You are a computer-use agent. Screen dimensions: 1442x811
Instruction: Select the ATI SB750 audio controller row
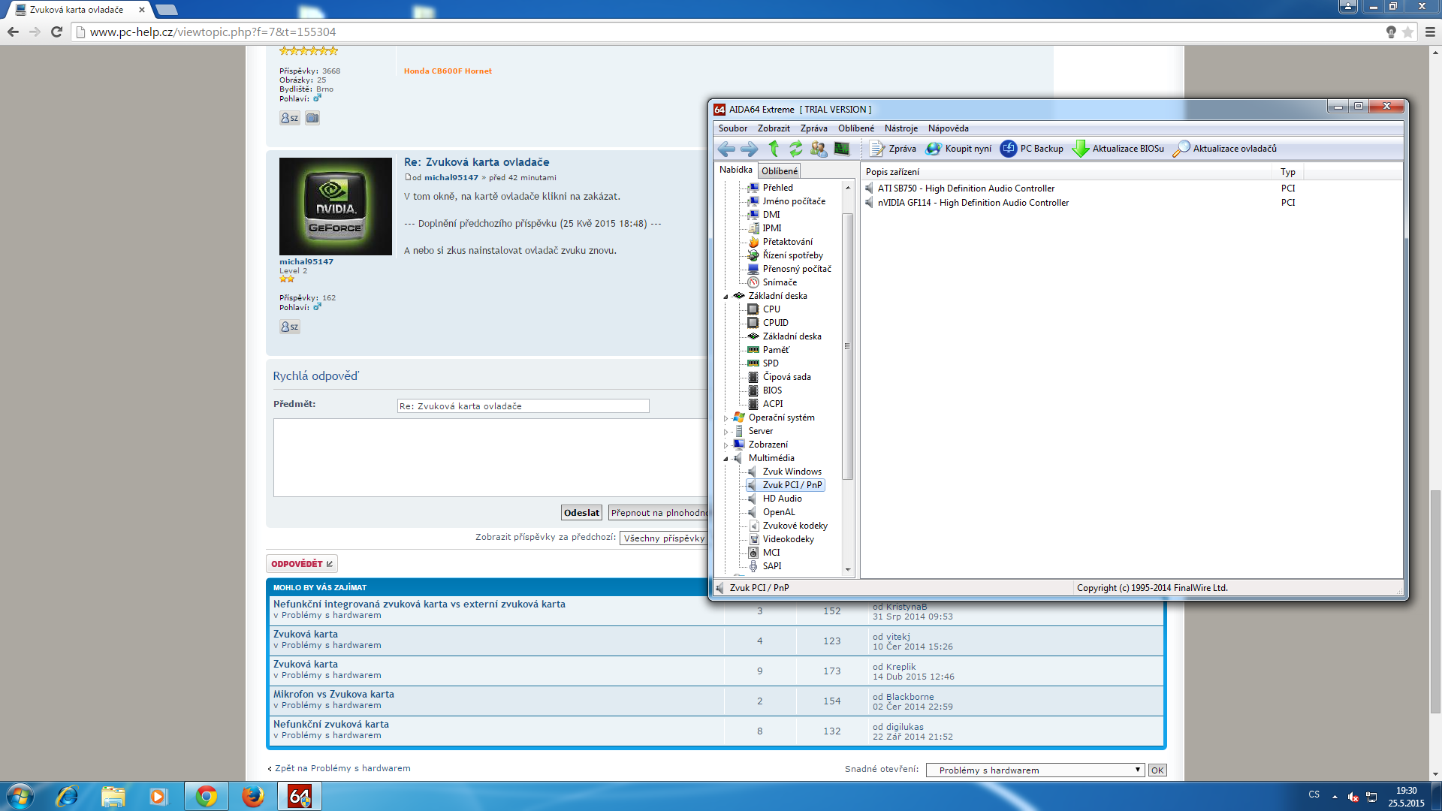tap(966, 188)
